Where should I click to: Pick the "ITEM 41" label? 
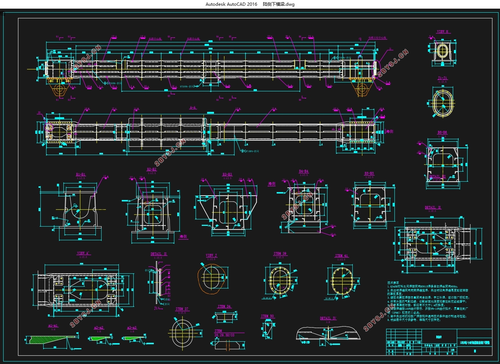click(341, 256)
